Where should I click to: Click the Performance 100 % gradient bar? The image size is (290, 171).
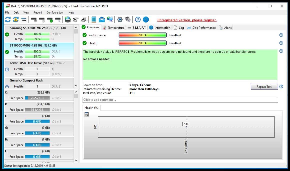point(143,35)
